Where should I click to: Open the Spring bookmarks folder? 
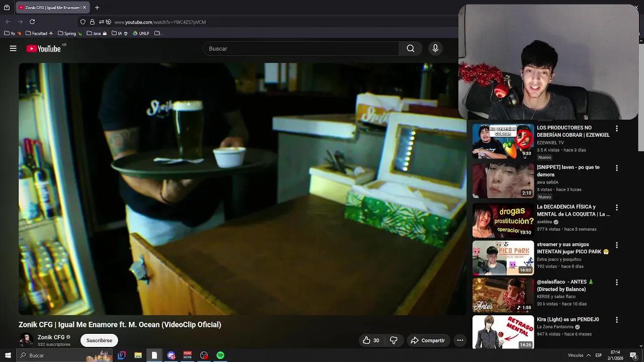point(70,33)
